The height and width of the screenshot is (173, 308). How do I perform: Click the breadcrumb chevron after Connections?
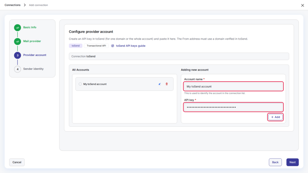point(25,5)
